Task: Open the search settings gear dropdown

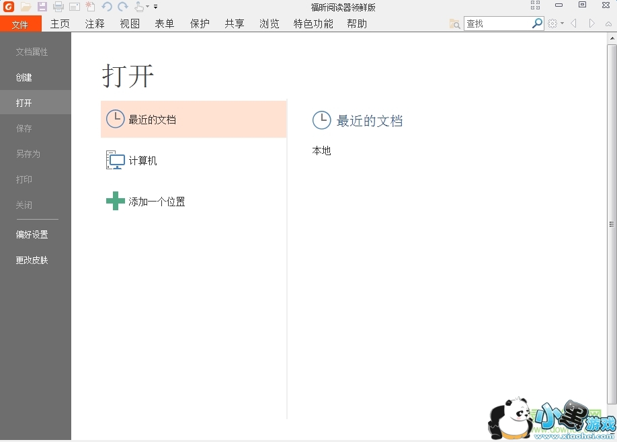Action: 555,24
